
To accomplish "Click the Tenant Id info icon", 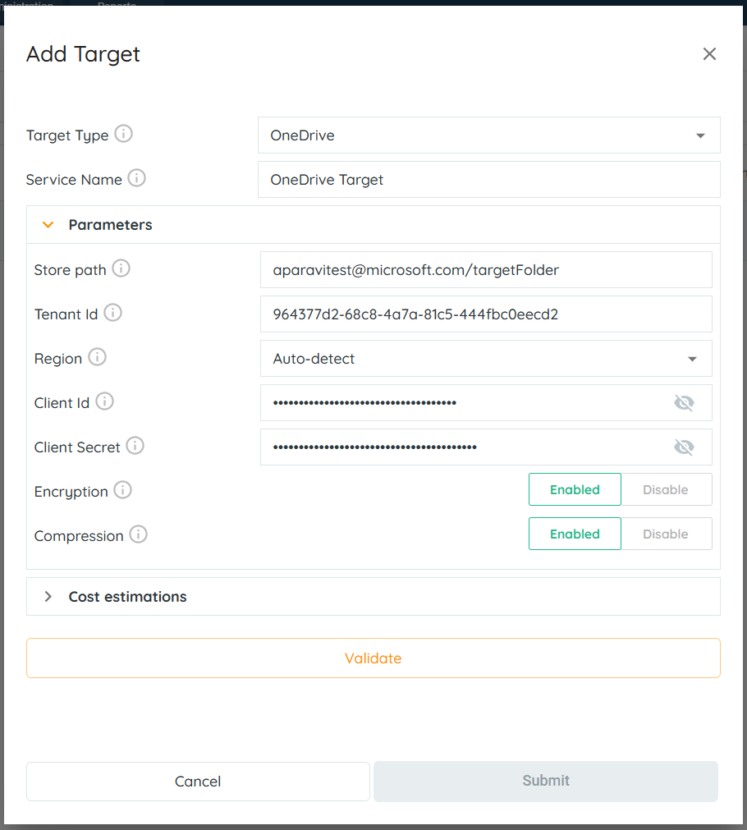I will tap(112, 313).
